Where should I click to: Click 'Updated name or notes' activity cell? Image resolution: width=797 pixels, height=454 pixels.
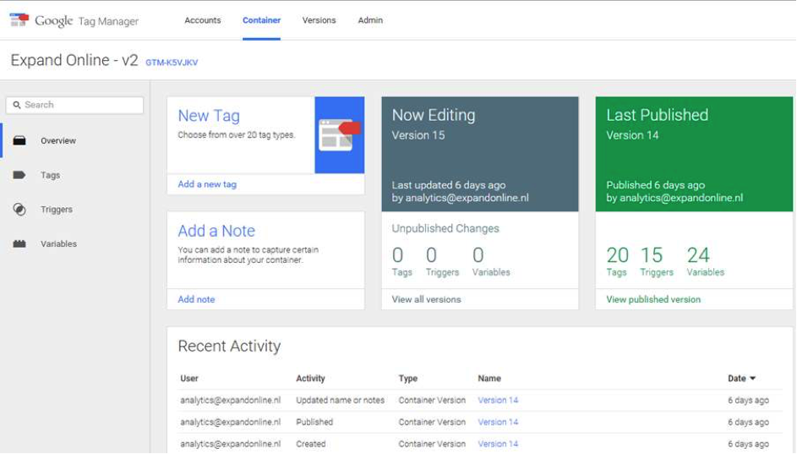(x=340, y=400)
